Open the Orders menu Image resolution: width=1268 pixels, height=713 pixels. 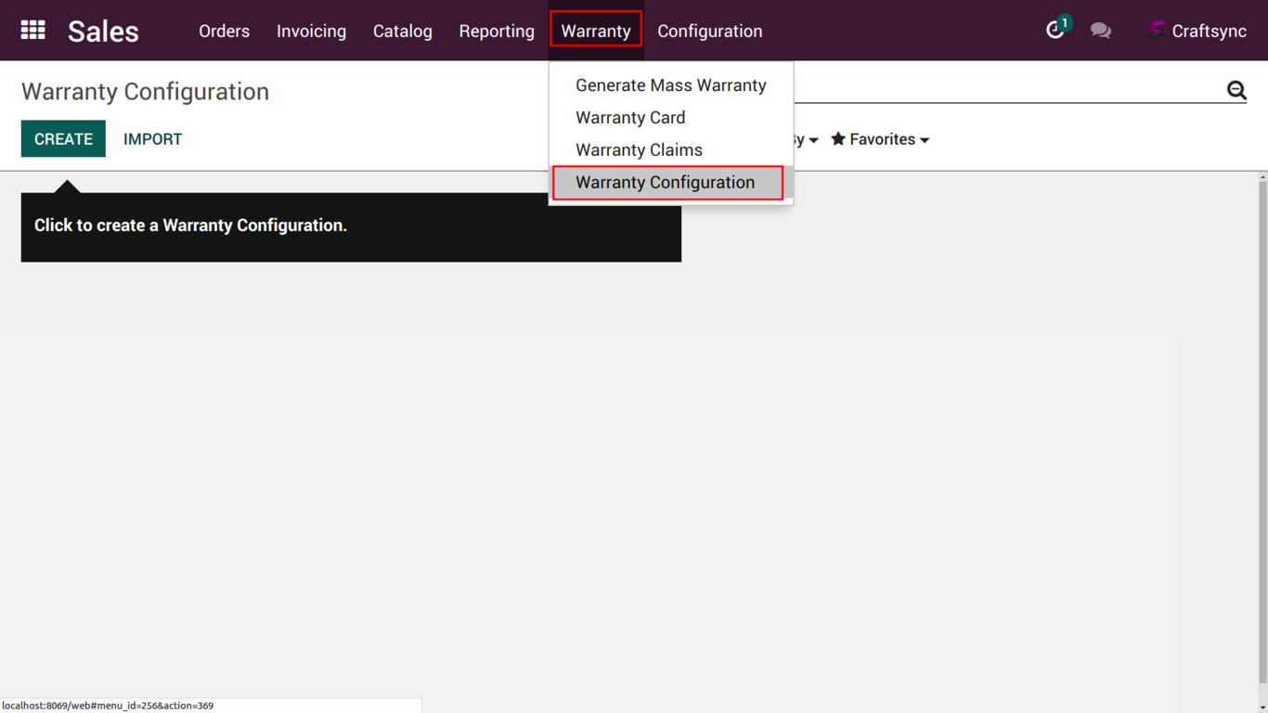click(x=224, y=31)
